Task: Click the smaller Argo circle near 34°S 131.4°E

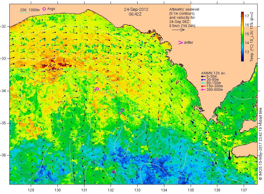Action: click(95, 91)
